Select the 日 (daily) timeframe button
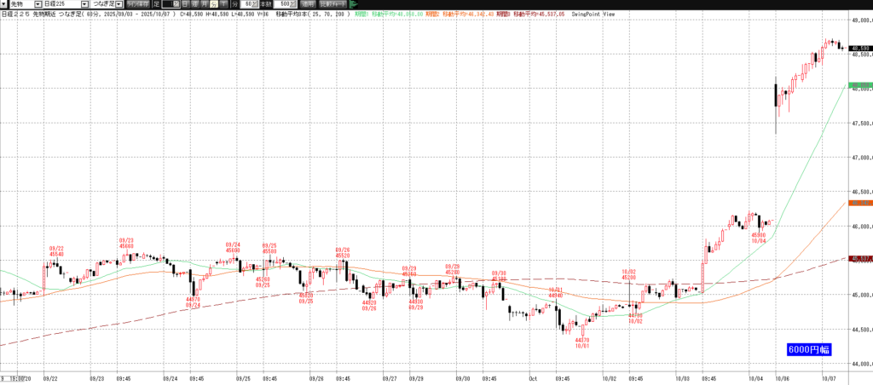 [181, 4]
